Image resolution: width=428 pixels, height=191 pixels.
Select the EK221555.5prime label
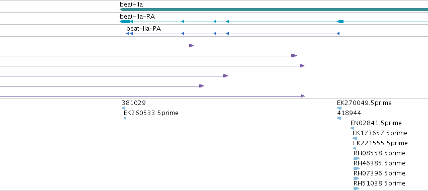click(x=381, y=143)
